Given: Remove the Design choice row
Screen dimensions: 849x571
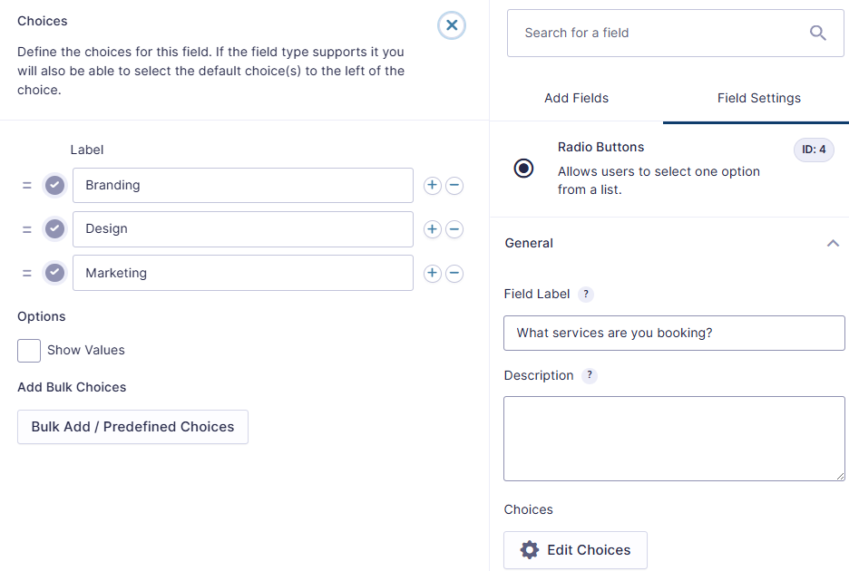Looking at the screenshot, I should (454, 228).
